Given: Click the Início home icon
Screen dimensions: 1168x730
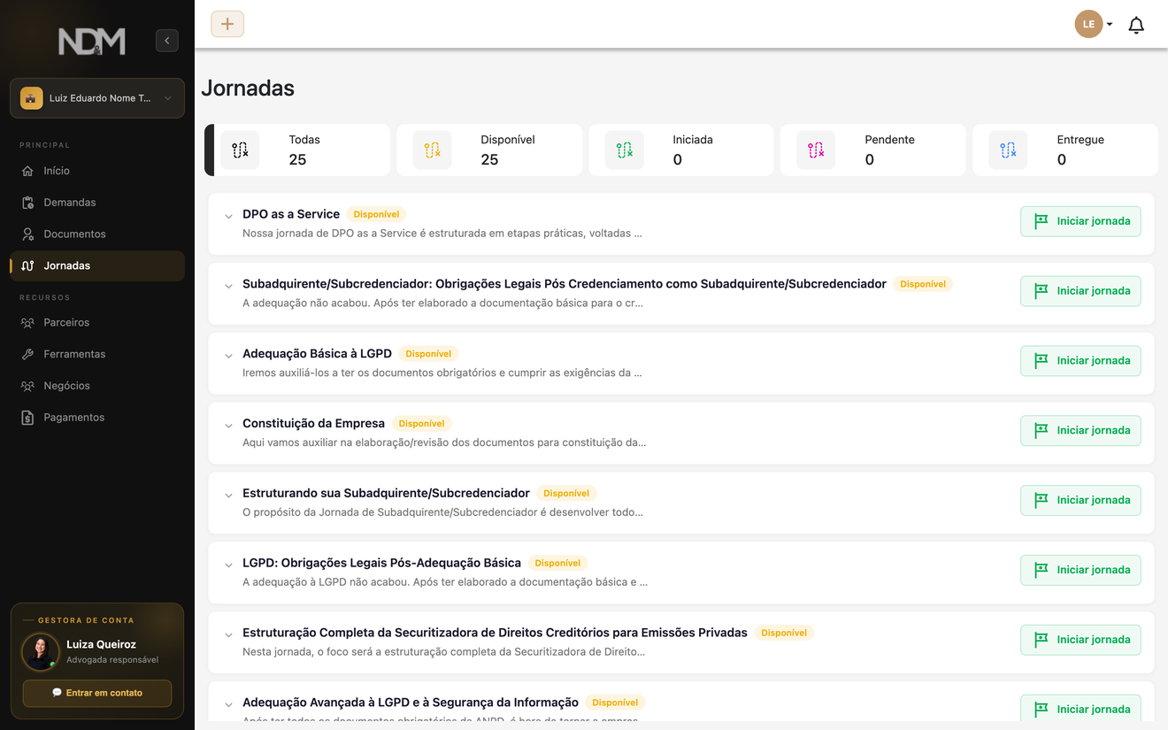Looking at the screenshot, I should pos(27,171).
